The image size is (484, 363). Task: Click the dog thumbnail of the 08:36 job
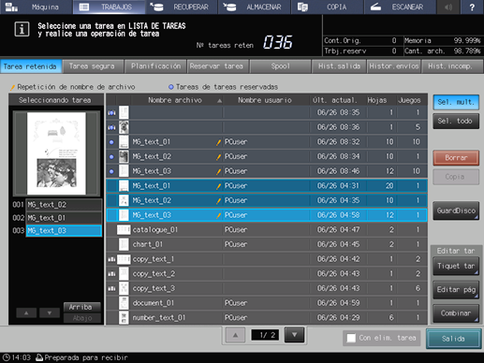[124, 127]
